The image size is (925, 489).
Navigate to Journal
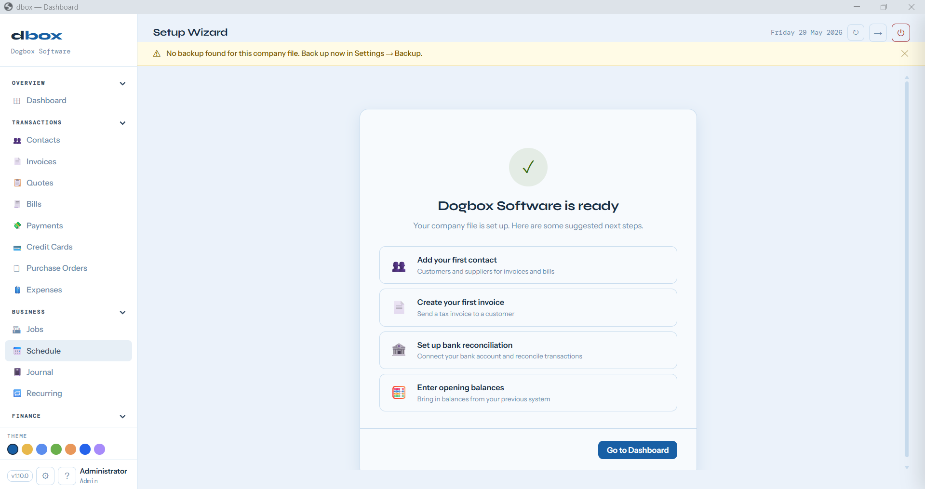pyautogui.click(x=68, y=372)
